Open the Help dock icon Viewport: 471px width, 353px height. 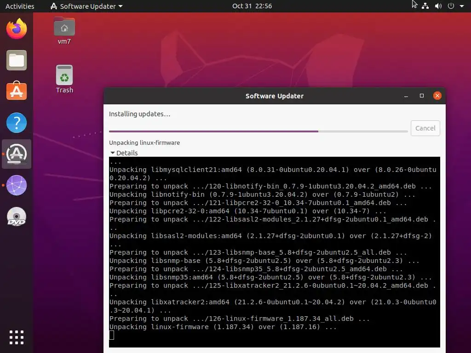[17, 122]
